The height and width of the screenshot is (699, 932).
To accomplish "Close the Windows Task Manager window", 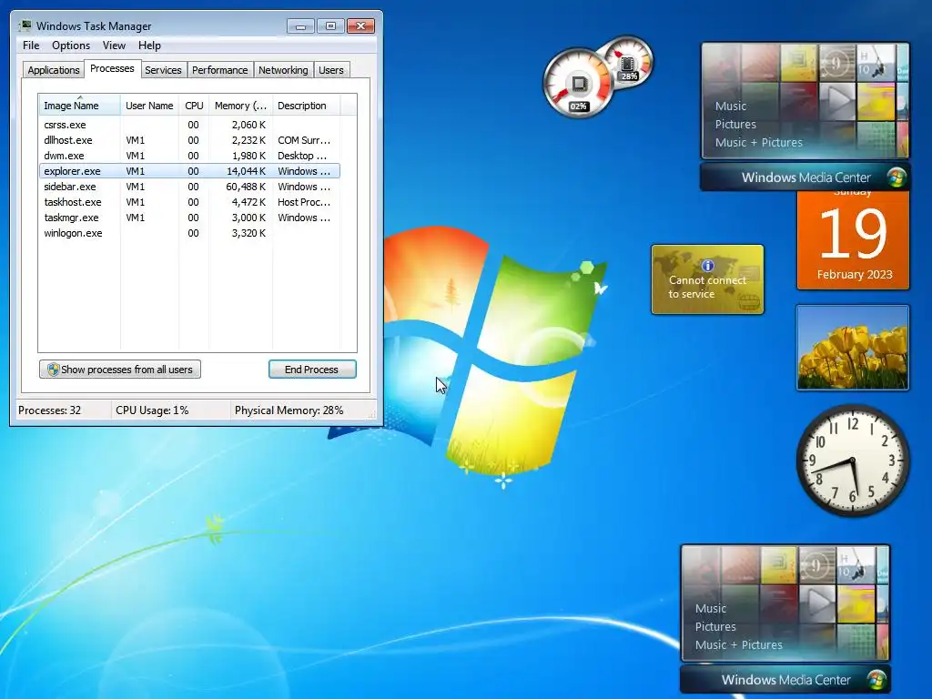I will (x=360, y=26).
